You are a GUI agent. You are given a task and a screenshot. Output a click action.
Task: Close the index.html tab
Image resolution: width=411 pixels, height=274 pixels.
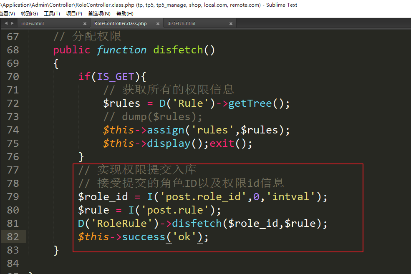85,24
